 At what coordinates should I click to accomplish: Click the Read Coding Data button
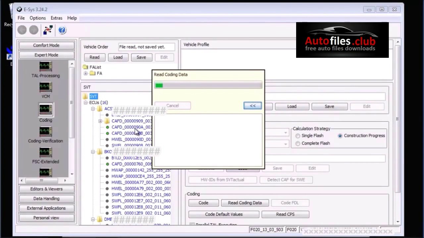[245, 203]
